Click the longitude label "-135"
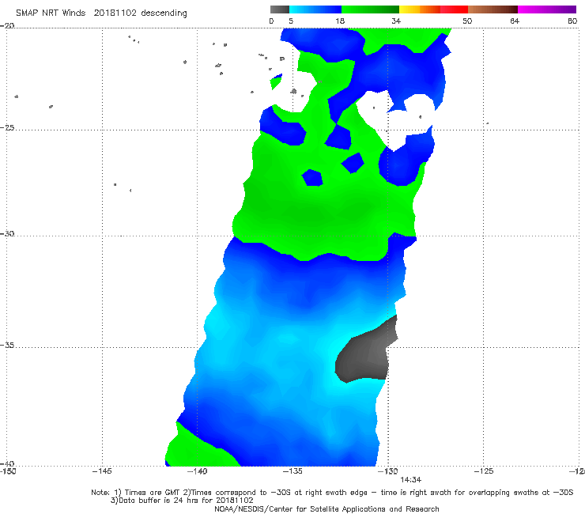The image size is (585, 514). click(292, 471)
